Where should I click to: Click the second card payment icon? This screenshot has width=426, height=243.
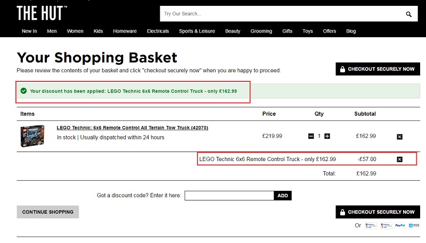coord(386,225)
